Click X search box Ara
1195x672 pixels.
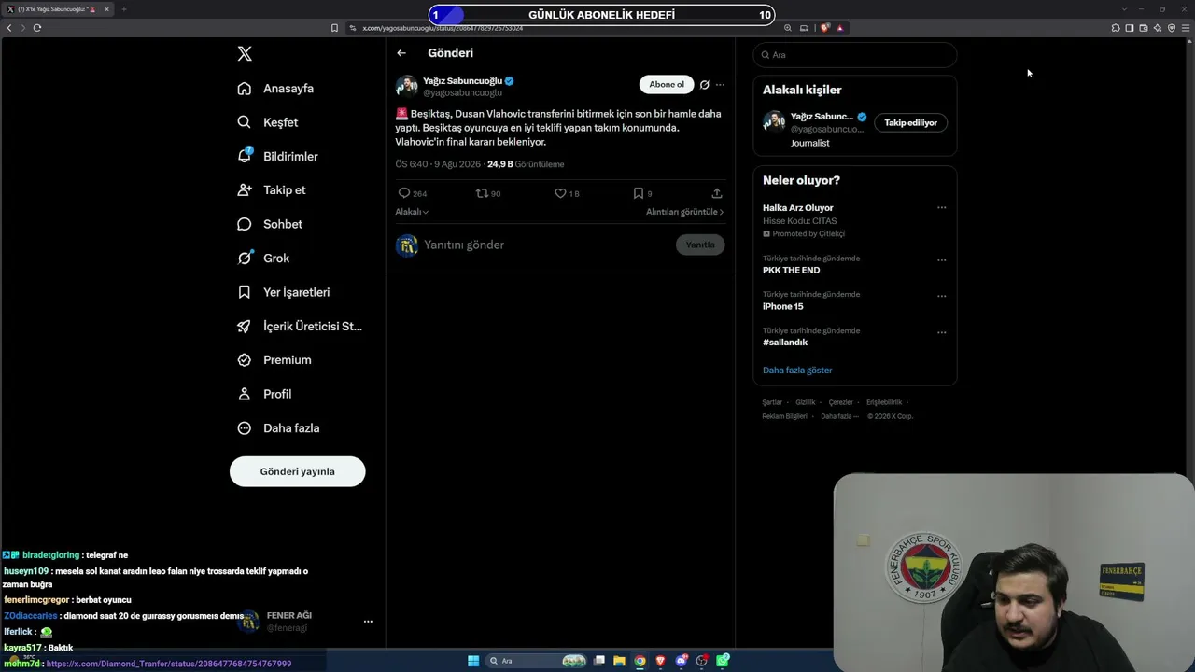pos(855,55)
